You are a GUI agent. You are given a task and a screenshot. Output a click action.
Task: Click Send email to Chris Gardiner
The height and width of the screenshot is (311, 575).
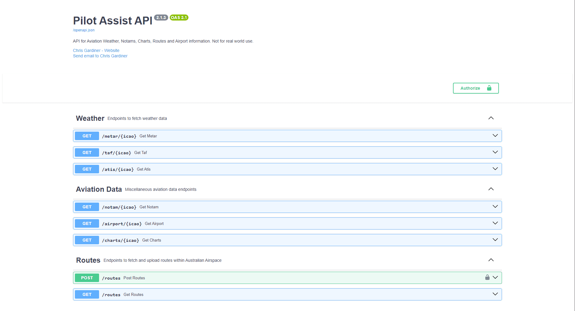(x=100, y=56)
